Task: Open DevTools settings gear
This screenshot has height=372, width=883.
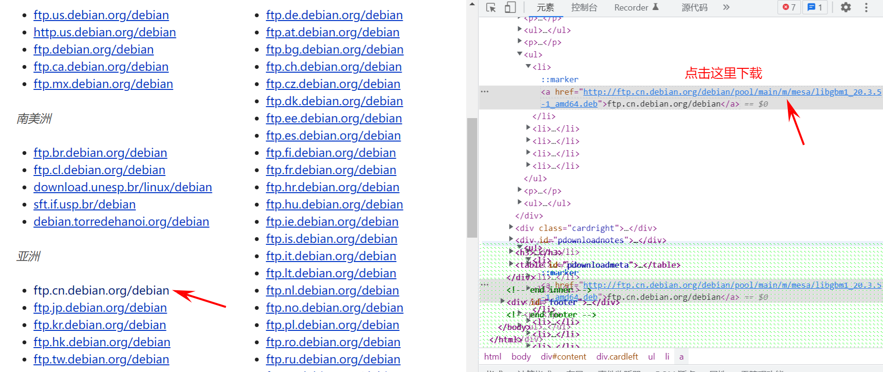Action: click(x=846, y=7)
